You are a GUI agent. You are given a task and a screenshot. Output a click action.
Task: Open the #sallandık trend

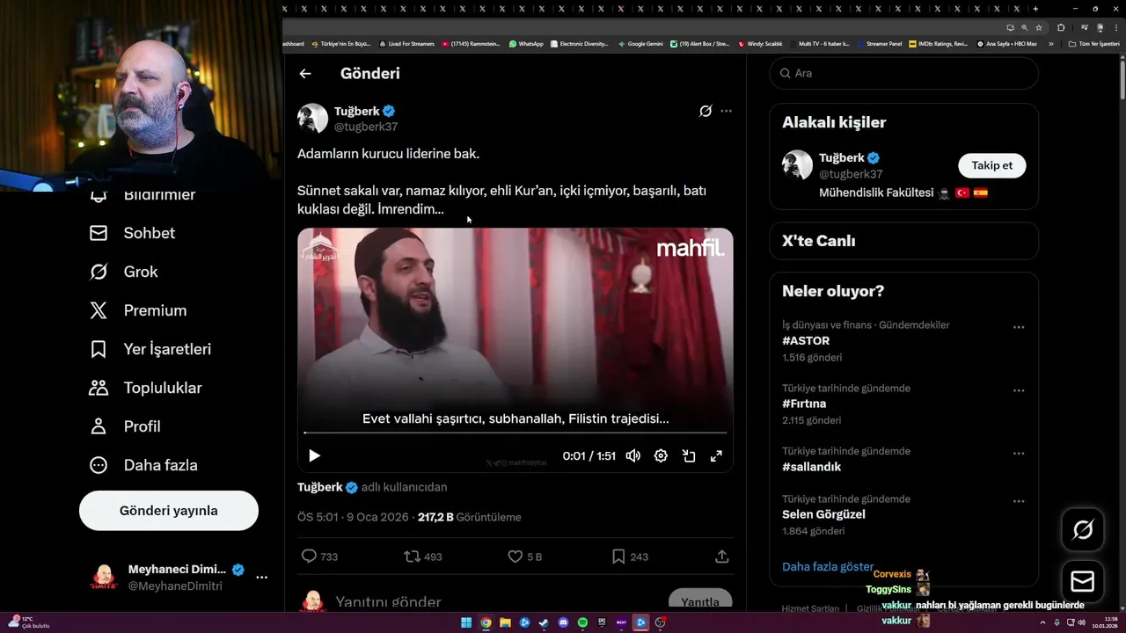[812, 467]
